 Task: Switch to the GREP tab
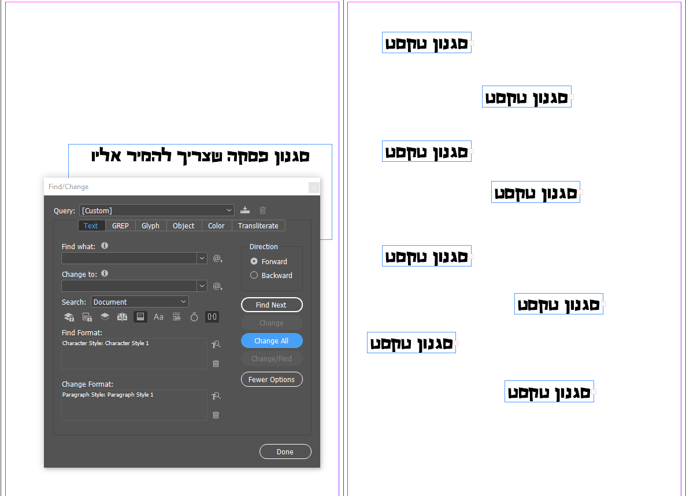point(120,226)
